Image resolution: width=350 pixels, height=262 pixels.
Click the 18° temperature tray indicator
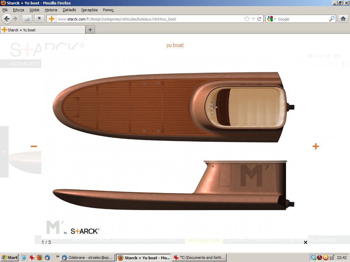pyautogui.click(x=332, y=258)
